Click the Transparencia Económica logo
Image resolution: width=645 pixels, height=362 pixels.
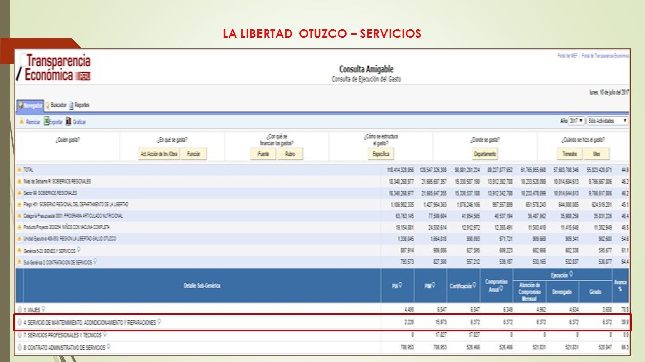click(x=53, y=68)
